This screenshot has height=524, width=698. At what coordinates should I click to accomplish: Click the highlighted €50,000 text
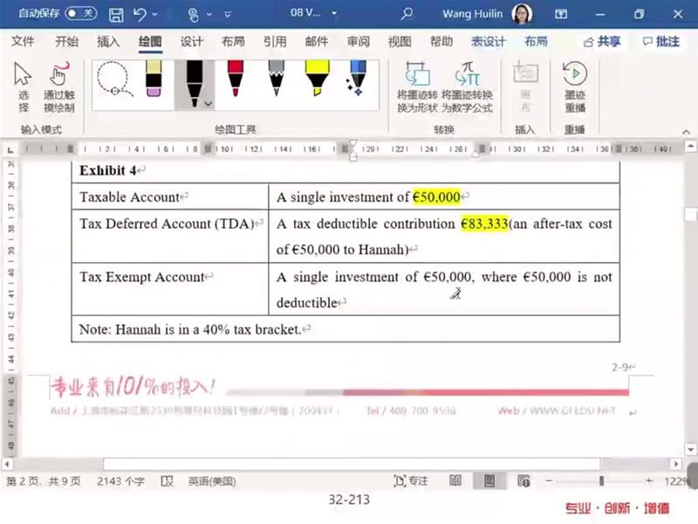click(436, 197)
